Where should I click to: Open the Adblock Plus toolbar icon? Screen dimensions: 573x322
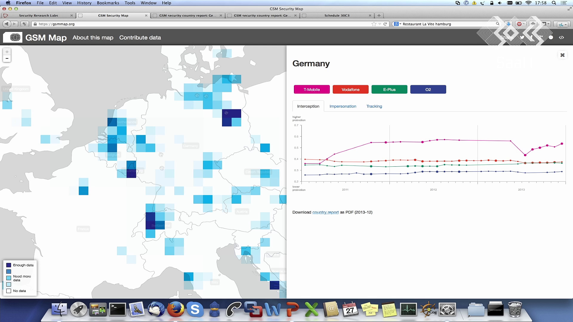tap(519, 24)
